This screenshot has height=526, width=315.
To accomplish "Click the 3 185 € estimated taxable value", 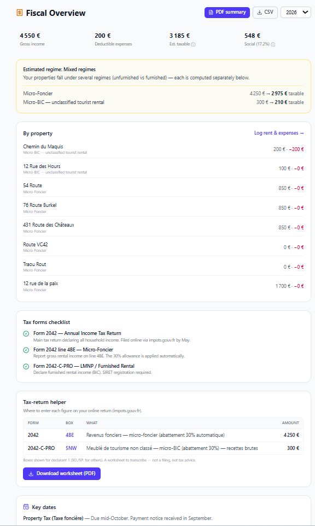I will pyautogui.click(x=179, y=36).
